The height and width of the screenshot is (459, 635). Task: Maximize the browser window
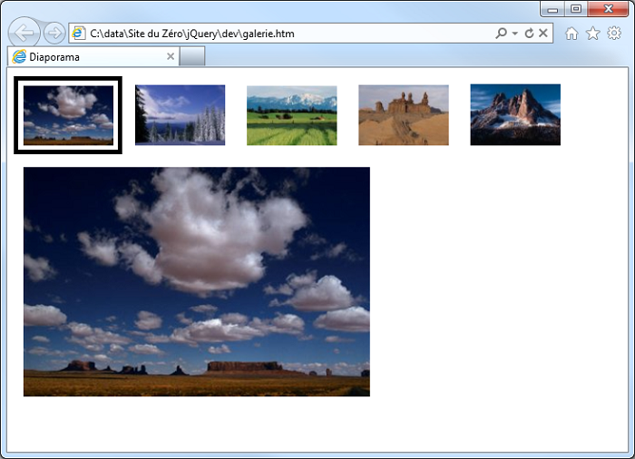point(576,9)
